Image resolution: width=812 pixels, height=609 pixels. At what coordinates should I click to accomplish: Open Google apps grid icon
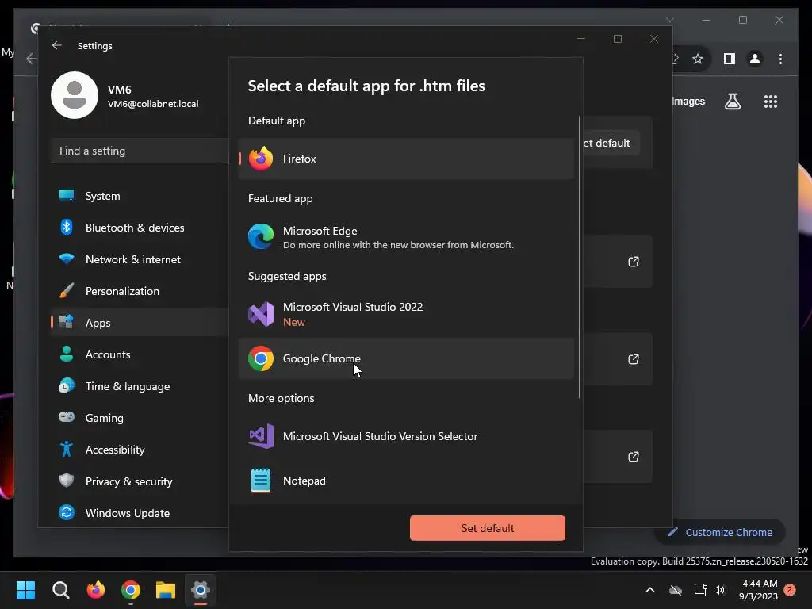click(771, 101)
